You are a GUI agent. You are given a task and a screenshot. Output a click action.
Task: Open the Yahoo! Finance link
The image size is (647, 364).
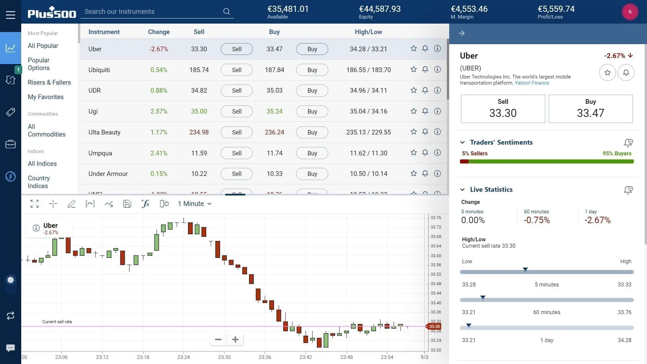(532, 83)
